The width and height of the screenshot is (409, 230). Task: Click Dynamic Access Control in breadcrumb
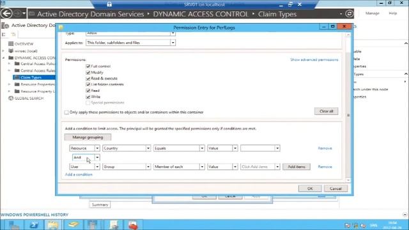(x=200, y=14)
